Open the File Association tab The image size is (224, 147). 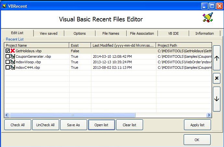click(x=142, y=33)
